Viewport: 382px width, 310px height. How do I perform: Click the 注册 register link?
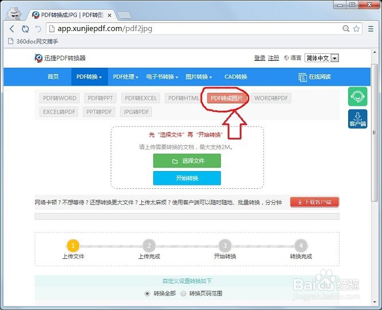tap(274, 58)
